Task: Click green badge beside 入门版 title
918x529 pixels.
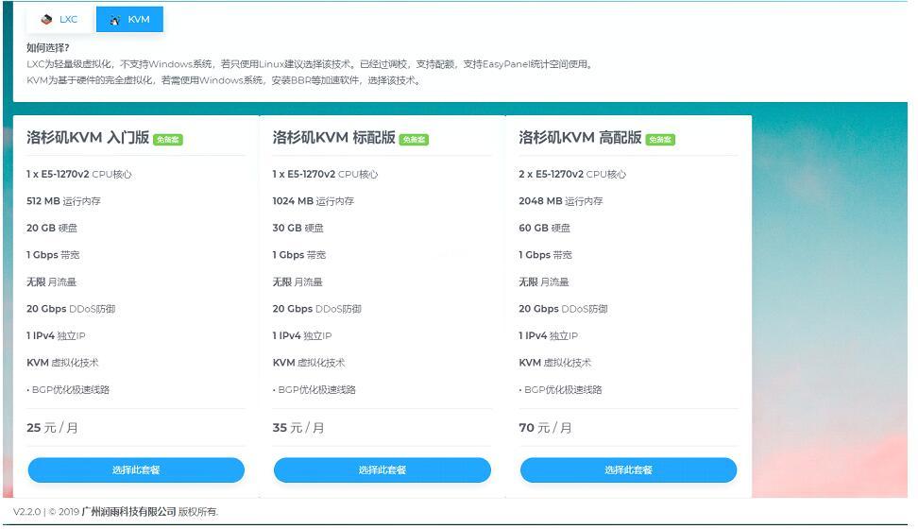Action: coord(168,140)
